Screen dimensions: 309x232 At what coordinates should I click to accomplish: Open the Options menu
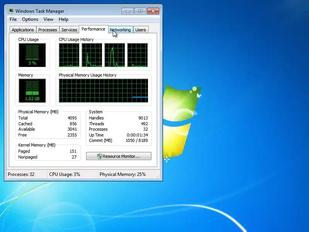click(30, 19)
